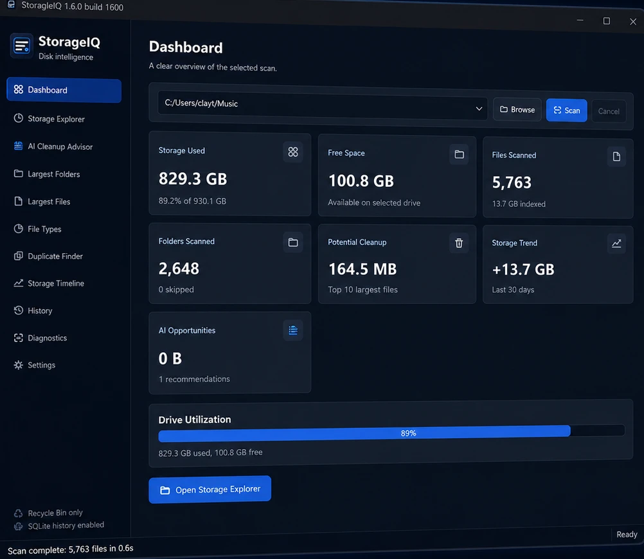Click the History clock icon
This screenshot has height=559, width=644.
[x=19, y=310]
